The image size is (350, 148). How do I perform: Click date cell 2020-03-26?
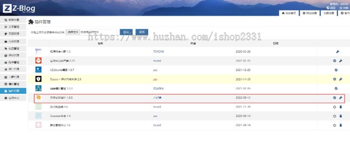point(243,52)
